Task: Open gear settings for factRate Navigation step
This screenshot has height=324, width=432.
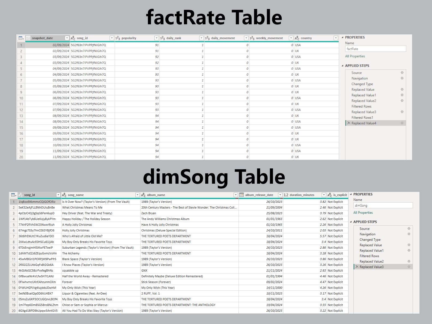Action: (x=402, y=78)
